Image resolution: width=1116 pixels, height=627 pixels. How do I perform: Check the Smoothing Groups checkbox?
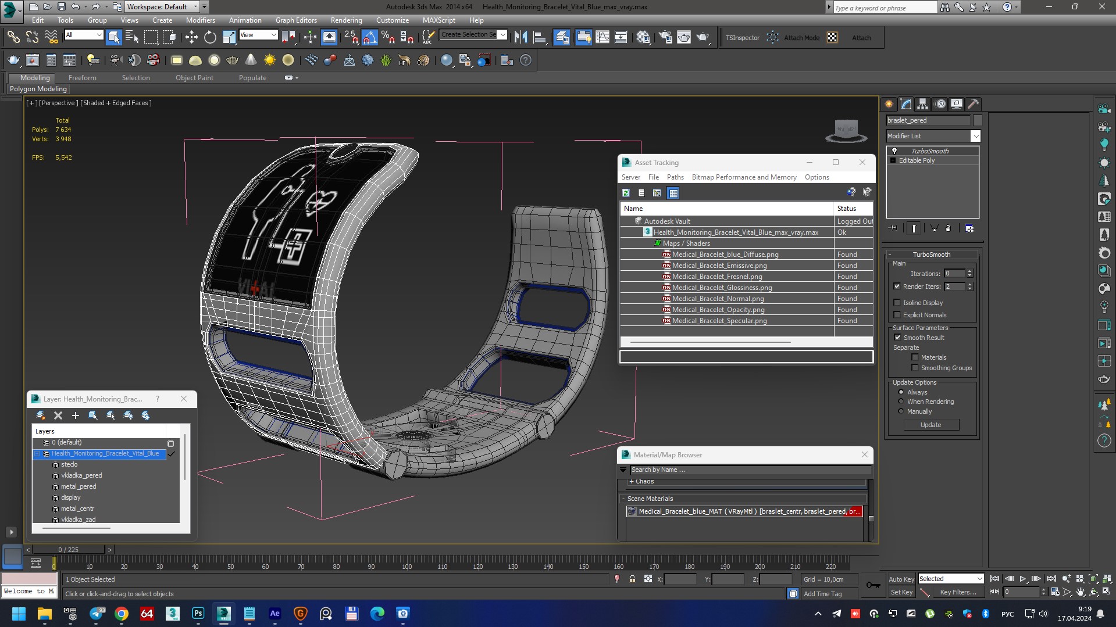pyautogui.click(x=915, y=368)
